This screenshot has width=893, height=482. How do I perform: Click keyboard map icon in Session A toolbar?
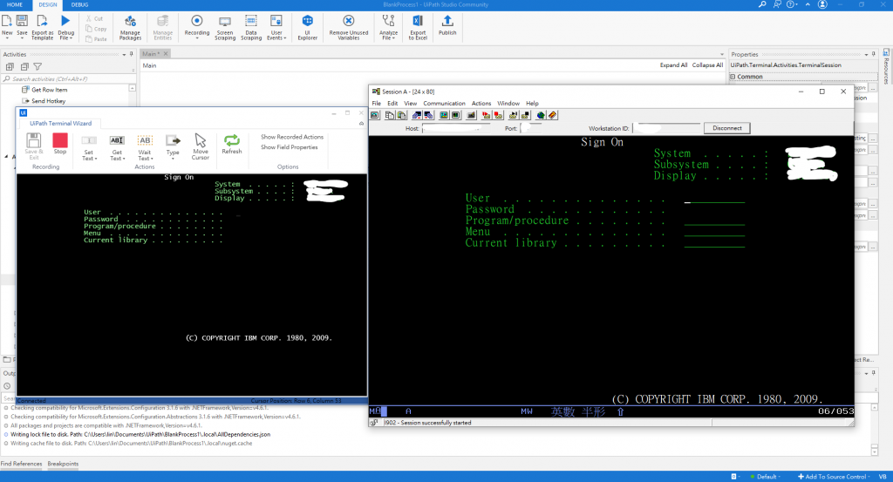point(471,115)
